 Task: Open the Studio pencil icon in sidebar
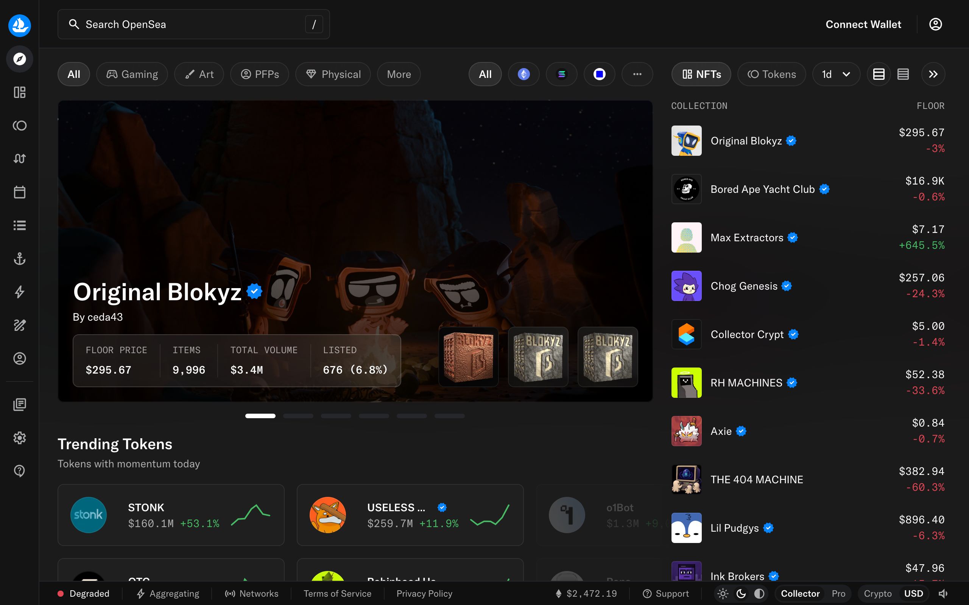point(20,325)
